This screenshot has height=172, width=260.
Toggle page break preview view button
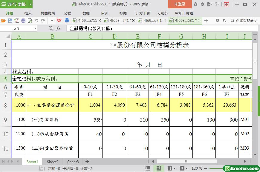(x=158, y=168)
